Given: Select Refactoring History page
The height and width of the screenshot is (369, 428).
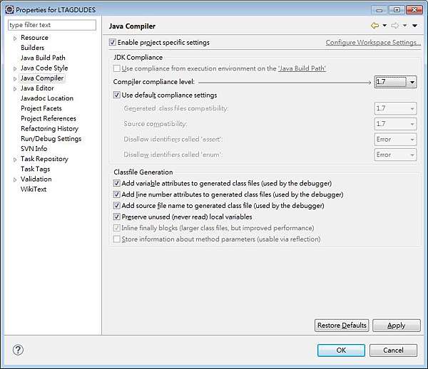Looking at the screenshot, I should (49, 128).
